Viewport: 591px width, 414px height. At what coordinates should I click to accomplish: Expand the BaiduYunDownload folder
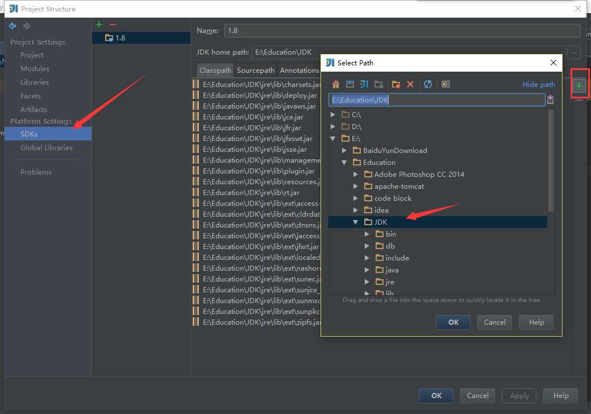click(344, 151)
